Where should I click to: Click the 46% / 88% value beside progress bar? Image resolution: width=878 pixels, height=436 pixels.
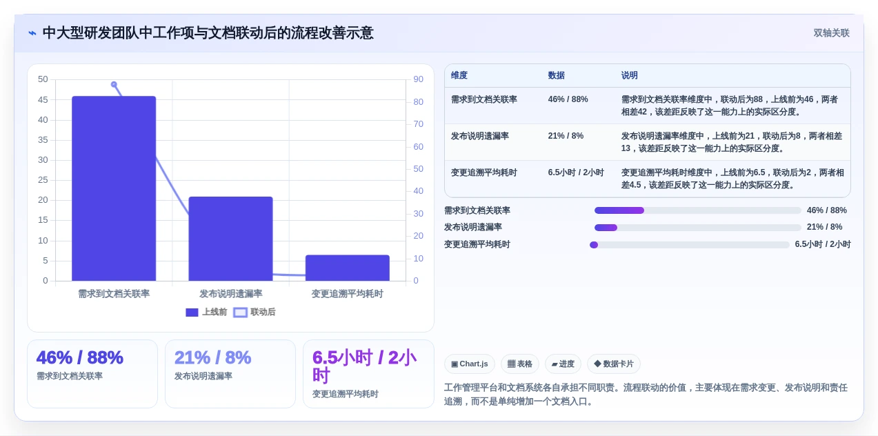click(x=827, y=210)
